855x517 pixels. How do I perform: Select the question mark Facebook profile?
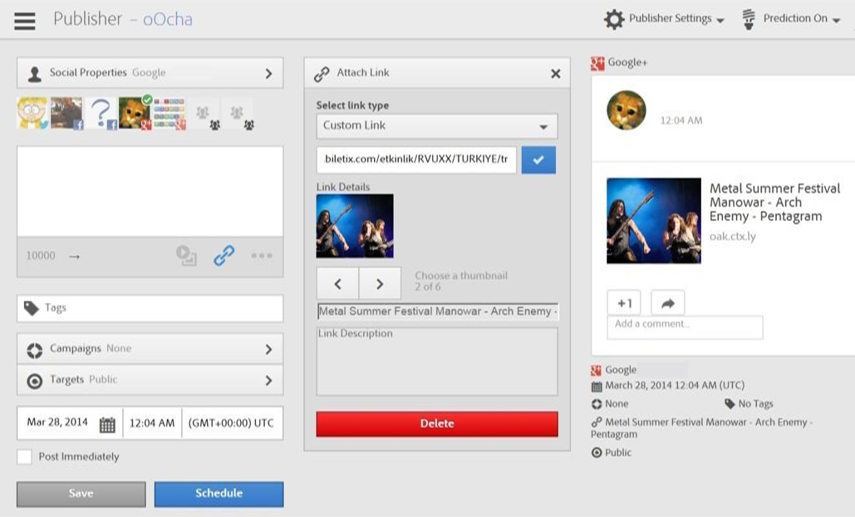pyautogui.click(x=101, y=113)
